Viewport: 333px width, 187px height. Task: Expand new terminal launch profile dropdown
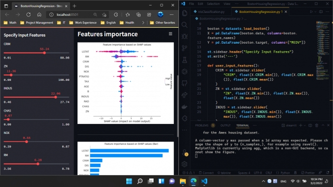[305, 125]
